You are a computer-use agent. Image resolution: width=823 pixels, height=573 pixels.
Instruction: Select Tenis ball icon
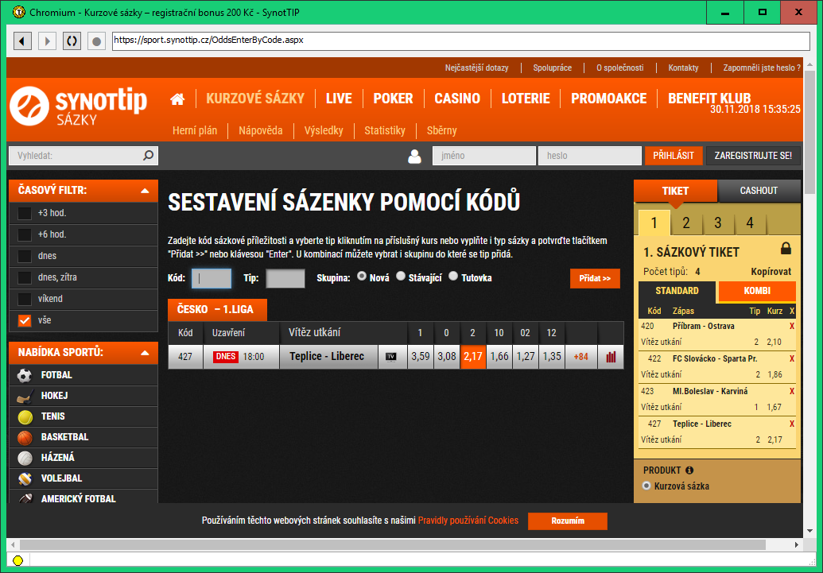click(25, 416)
